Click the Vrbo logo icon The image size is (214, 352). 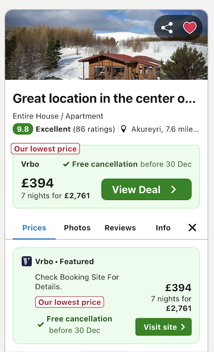tap(26, 261)
